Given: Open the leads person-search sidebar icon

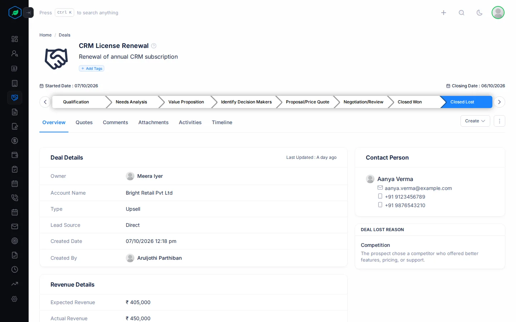Looking at the screenshot, I should pos(15,54).
